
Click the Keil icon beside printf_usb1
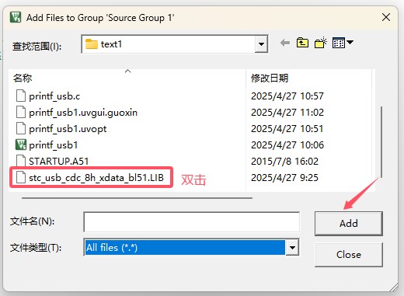coord(21,145)
